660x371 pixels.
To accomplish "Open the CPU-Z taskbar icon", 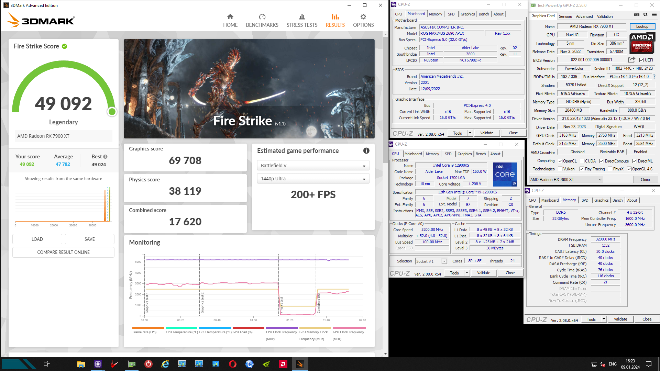I will pyautogui.click(x=98, y=364).
